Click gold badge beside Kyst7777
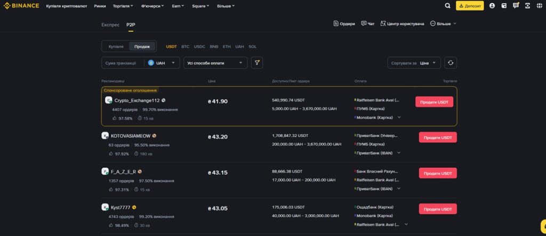The height and width of the screenshot is (236, 546). point(134,207)
